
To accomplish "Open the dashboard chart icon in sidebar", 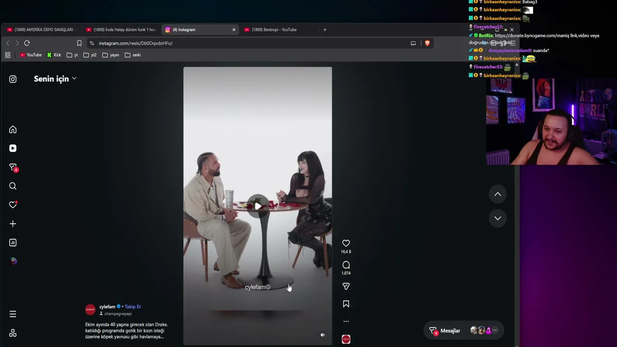I will point(13,242).
